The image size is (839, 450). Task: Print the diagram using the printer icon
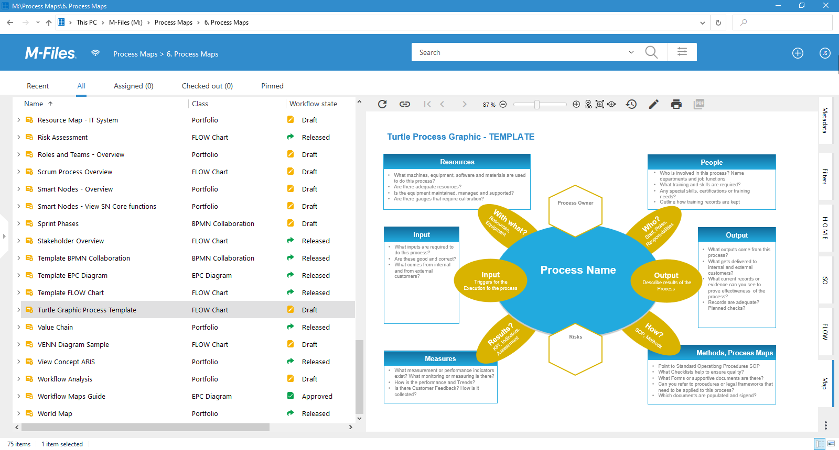click(x=676, y=104)
